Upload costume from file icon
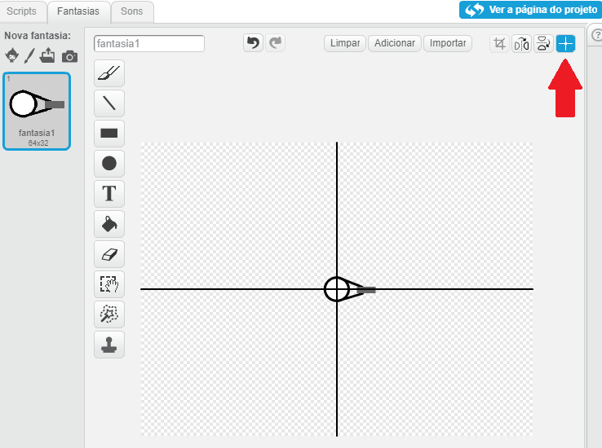 [47, 55]
